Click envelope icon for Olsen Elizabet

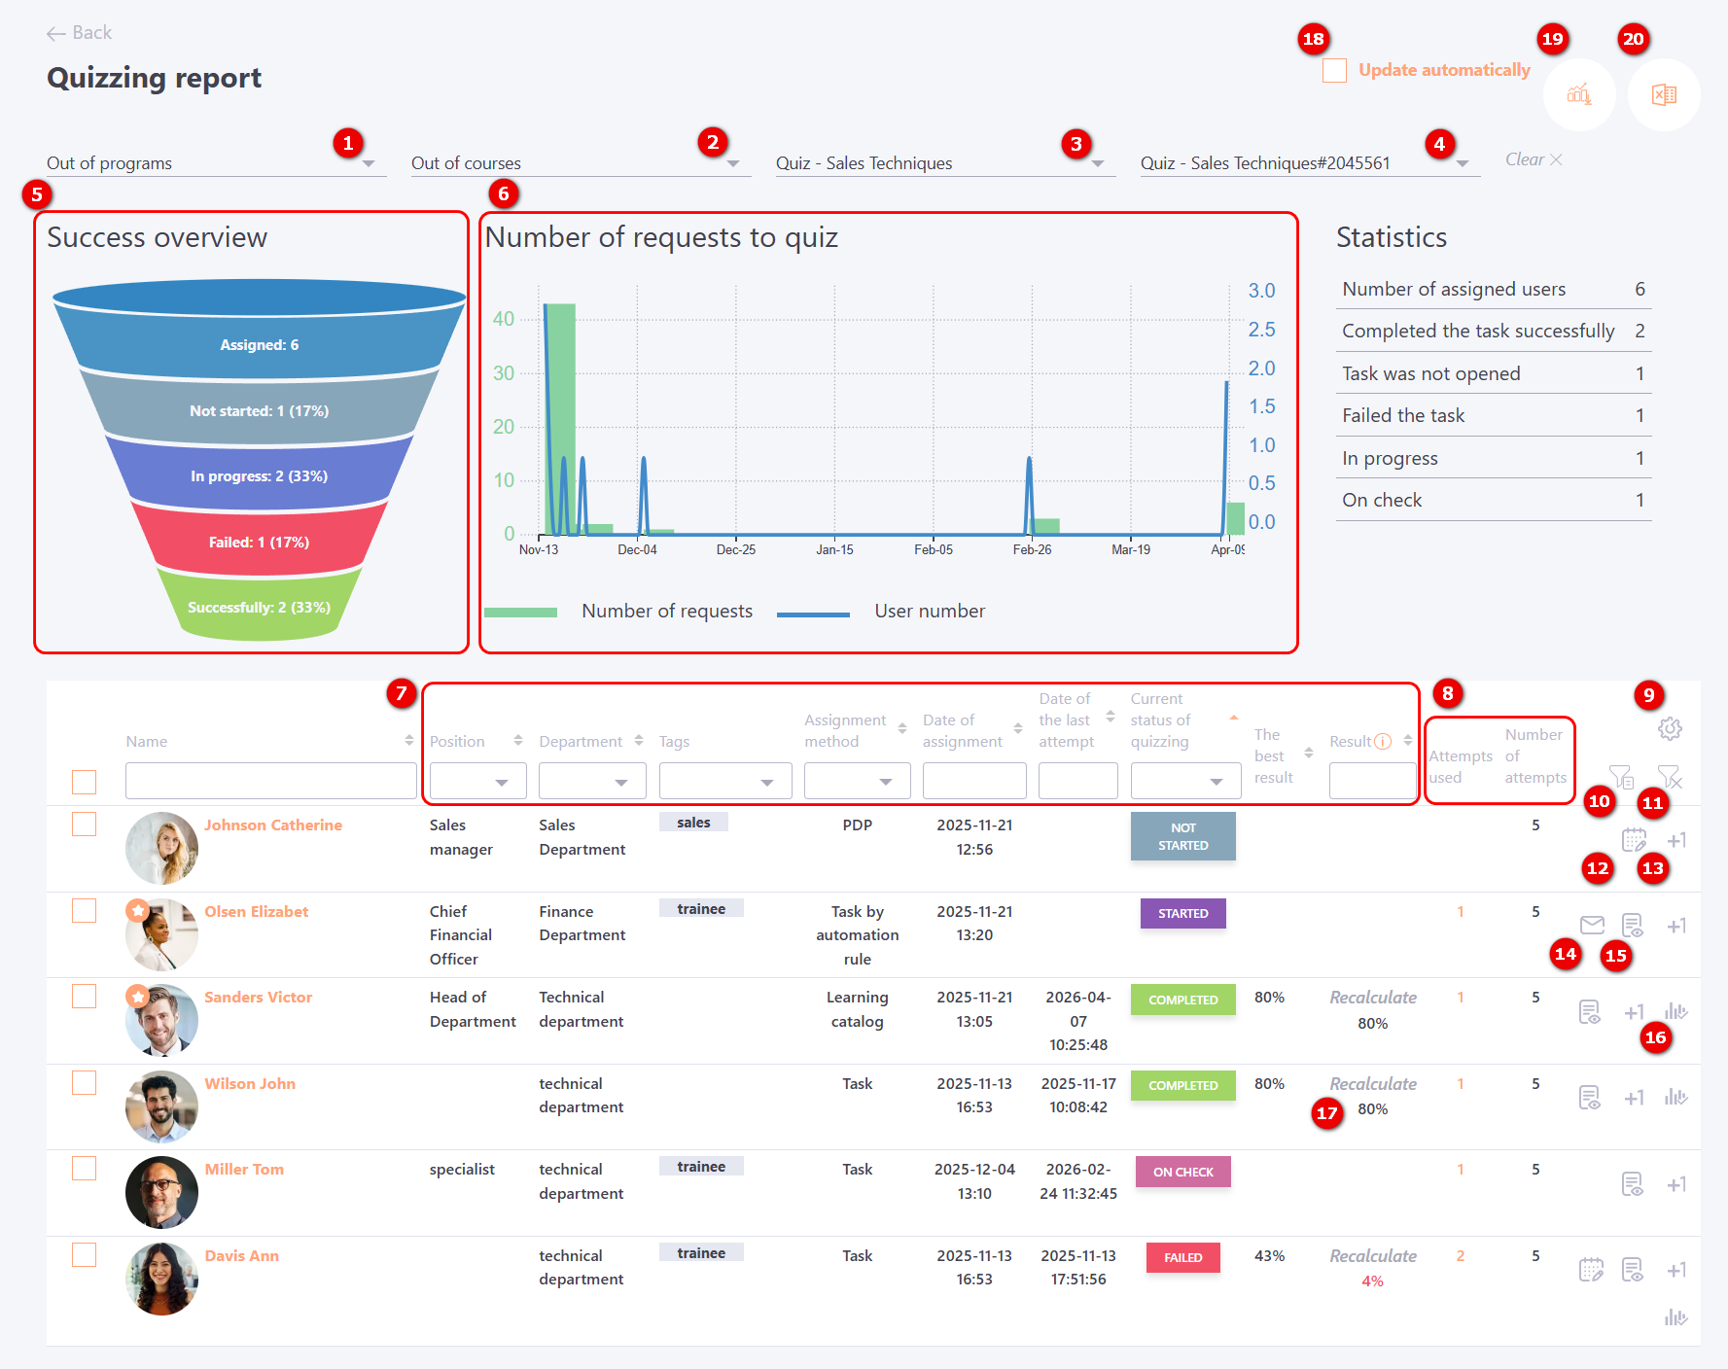click(1592, 925)
